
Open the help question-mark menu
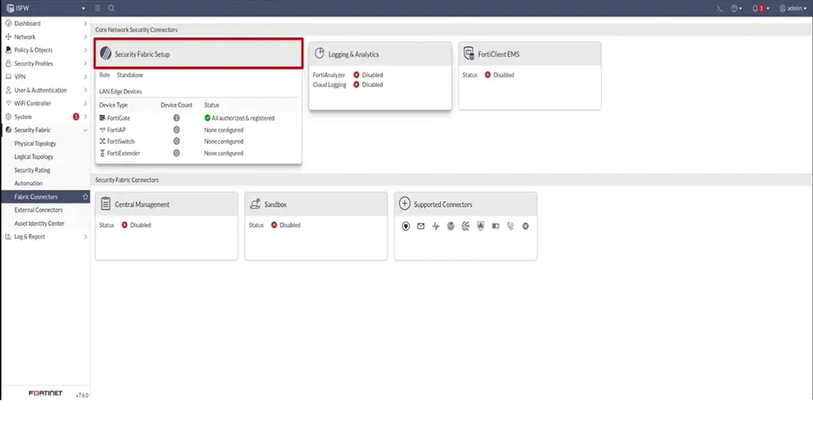(x=736, y=8)
